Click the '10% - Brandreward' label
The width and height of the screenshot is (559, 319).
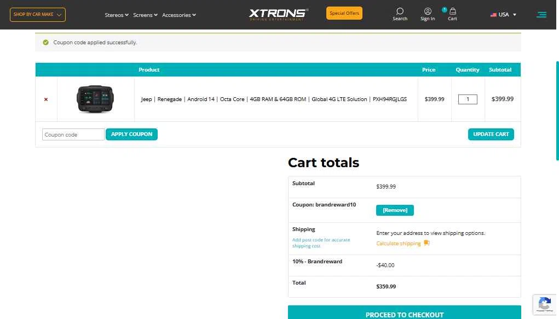[x=318, y=262]
